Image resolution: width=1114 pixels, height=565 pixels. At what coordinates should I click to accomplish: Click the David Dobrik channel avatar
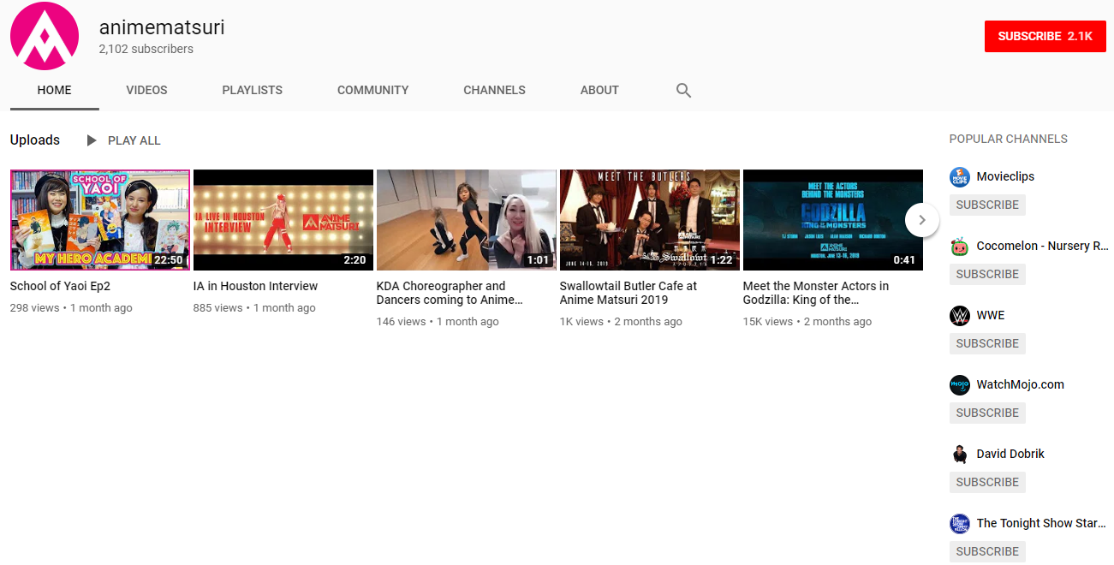(960, 455)
